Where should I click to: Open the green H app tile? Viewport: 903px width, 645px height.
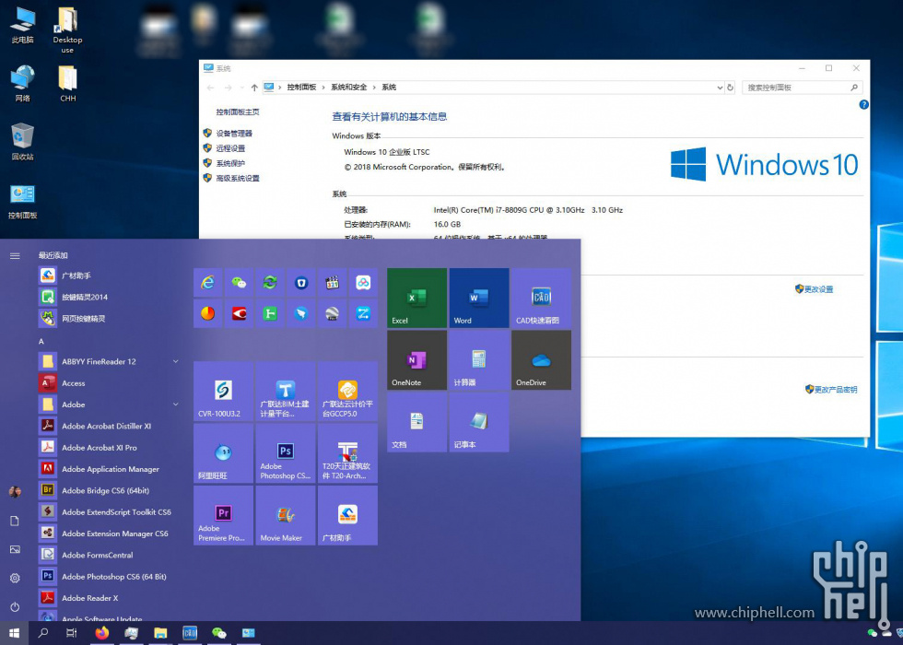click(x=270, y=313)
